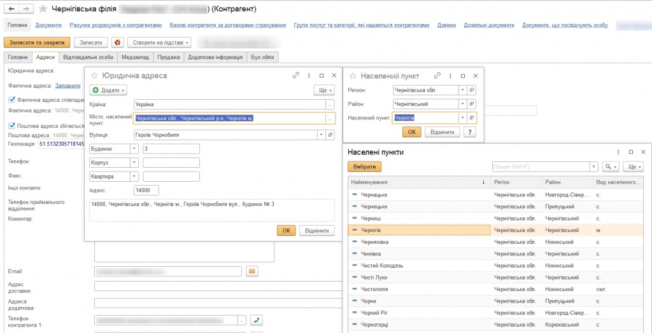Expand the Створити на підставі dropdown
This screenshot has height=333, width=652.
159,43
